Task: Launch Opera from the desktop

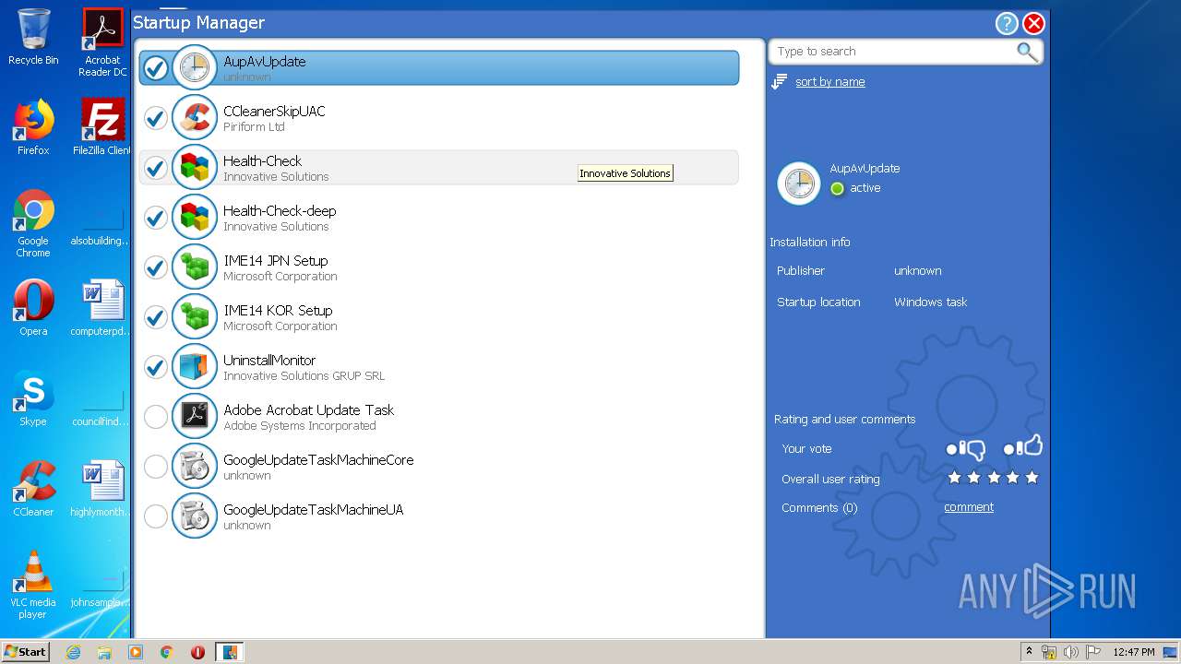Action: pos(33,308)
